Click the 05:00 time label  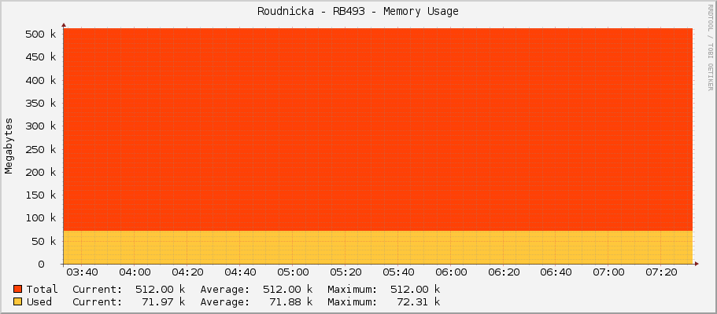click(x=292, y=272)
